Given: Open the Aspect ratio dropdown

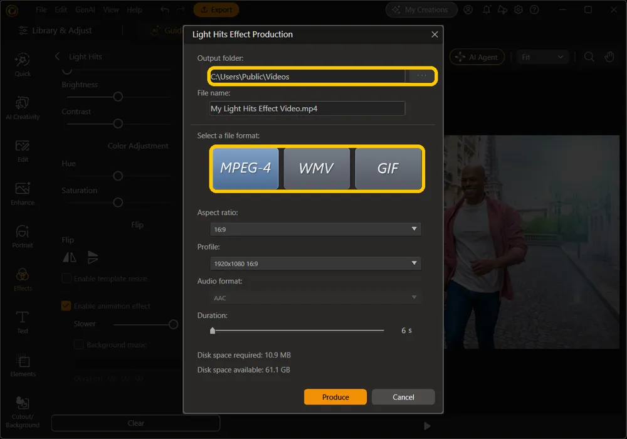Looking at the screenshot, I should (x=315, y=229).
